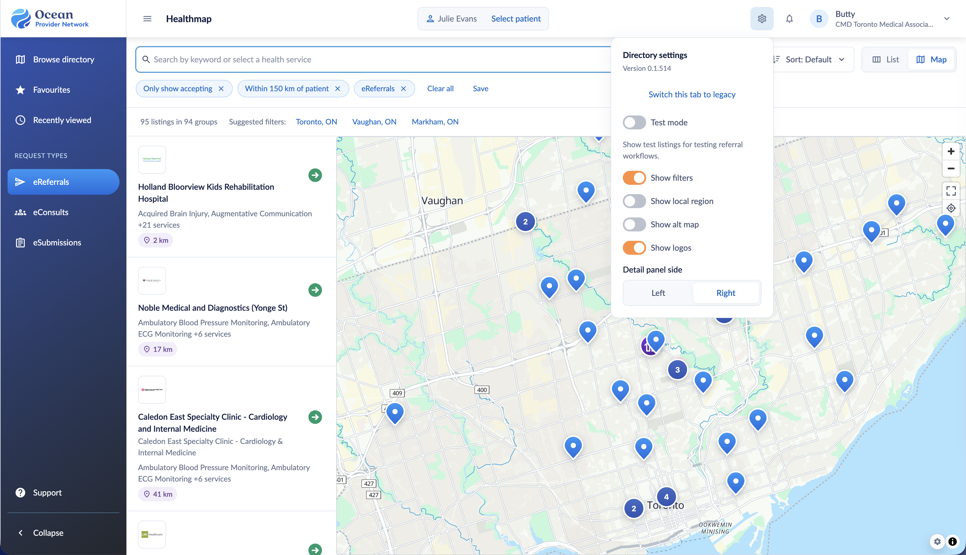This screenshot has width=966, height=555.
Task: Open Browse directory
Action: pos(64,59)
